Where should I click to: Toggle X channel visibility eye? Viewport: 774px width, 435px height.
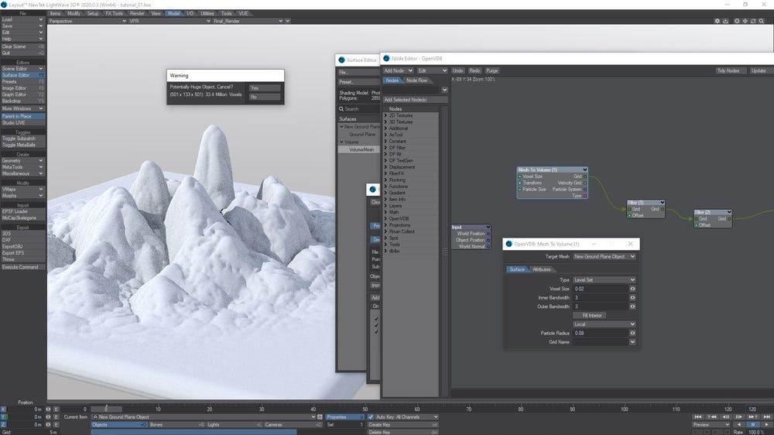(x=48, y=409)
